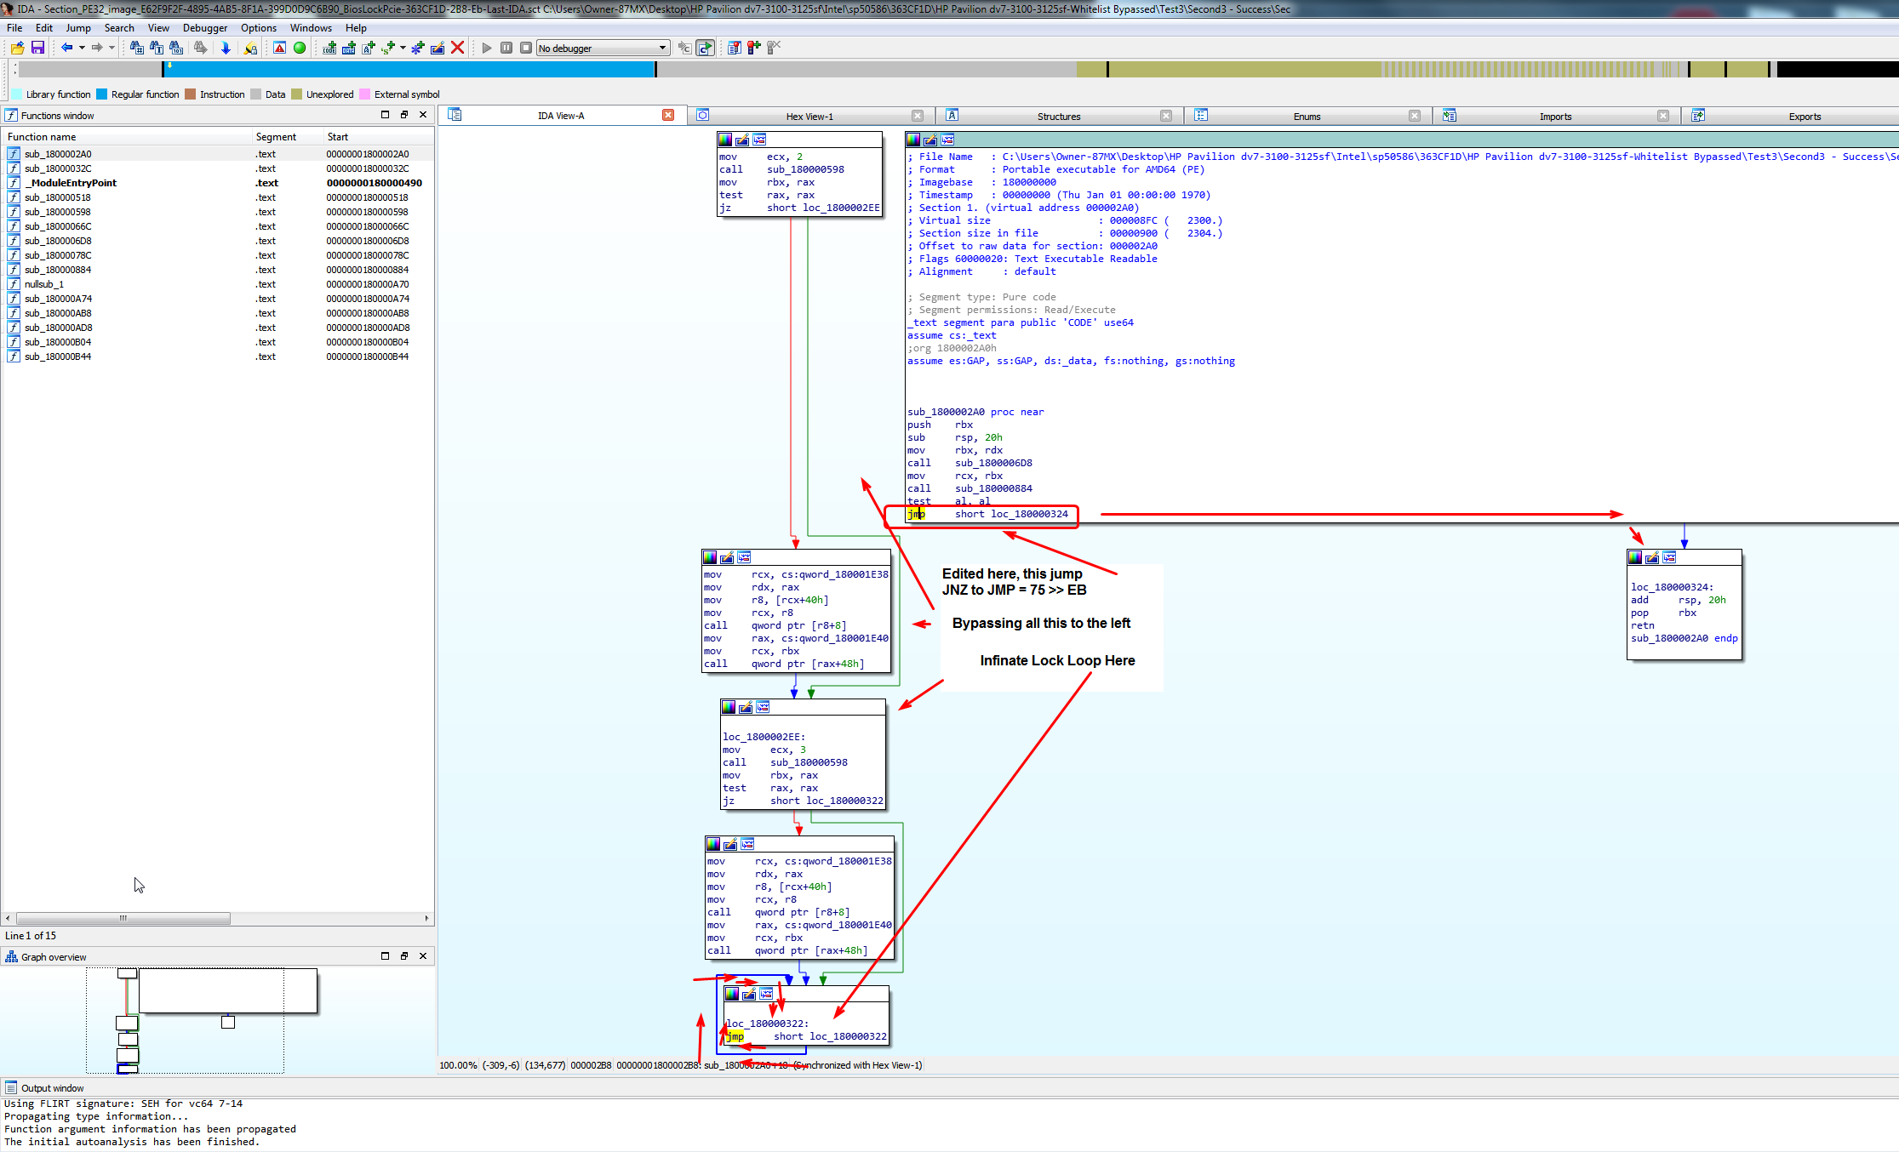Sort by Segment column header
Image resolution: width=1899 pixels, height=1152 pixels.
pyautogui.click(x=288, y=137)
